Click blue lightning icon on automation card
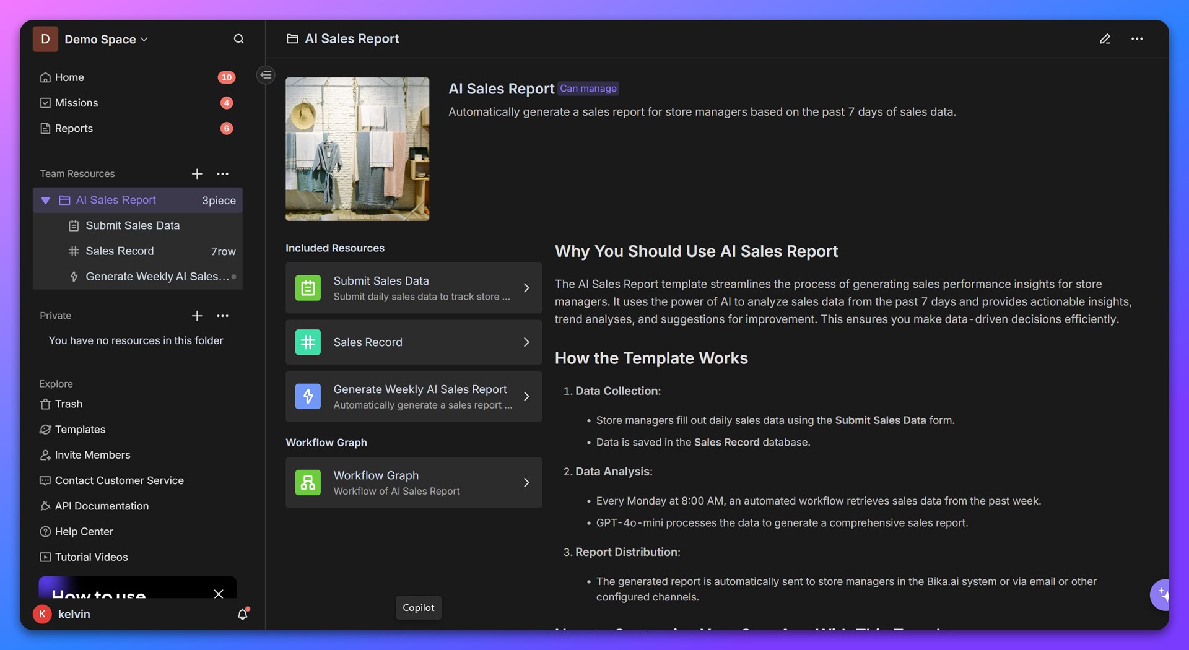1189x650 pixels. click(308, 396)
